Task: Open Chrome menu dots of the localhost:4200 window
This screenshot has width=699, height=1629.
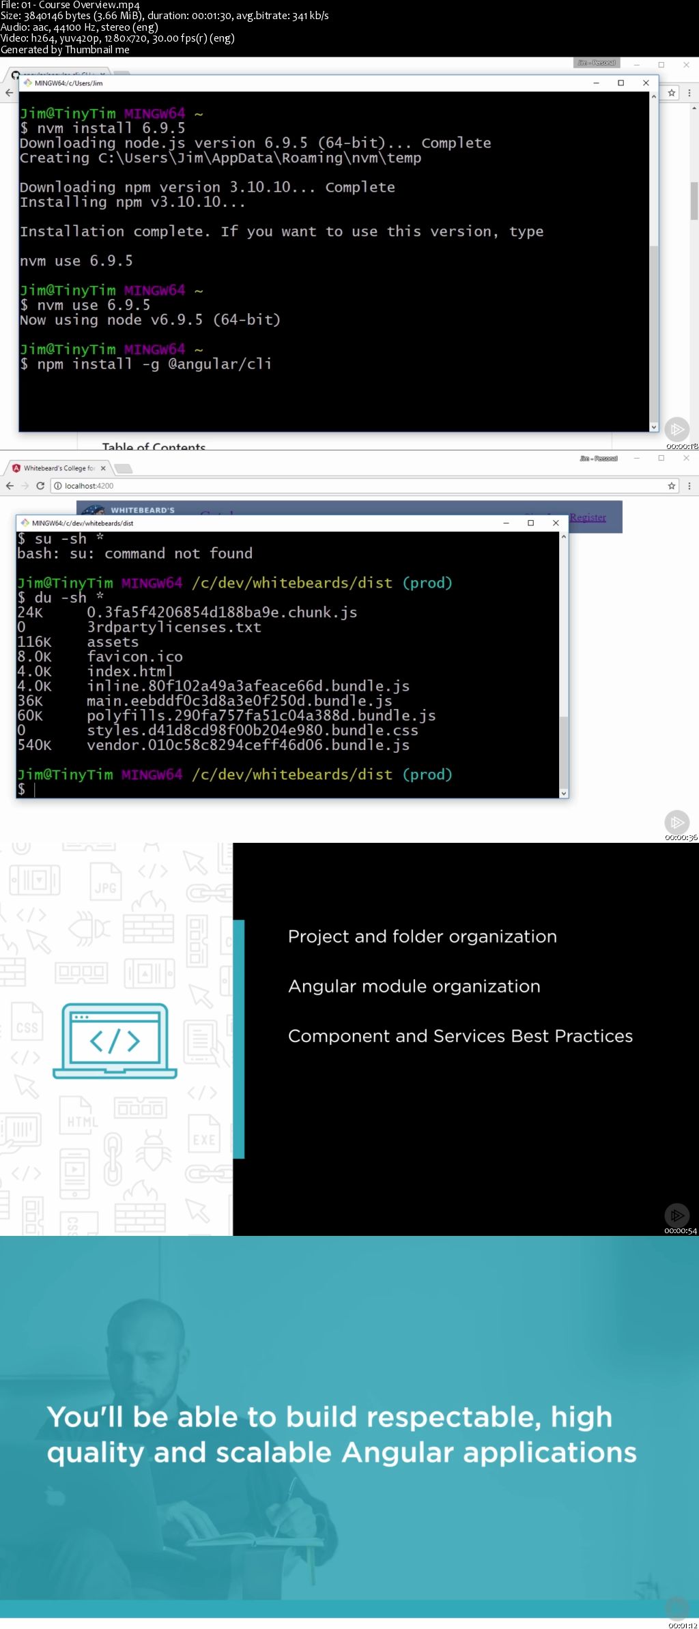Action: click(x=689, y=486)
